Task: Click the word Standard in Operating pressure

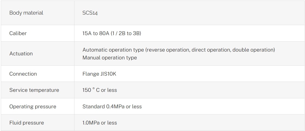Action: (93, 107)
